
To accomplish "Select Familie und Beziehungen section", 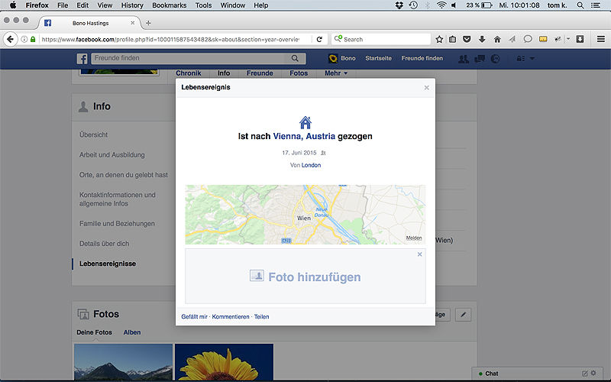I will (x=117, y=223).
